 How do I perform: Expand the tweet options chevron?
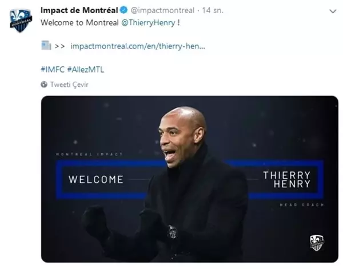pyautogui.click(x=333, y=11)
